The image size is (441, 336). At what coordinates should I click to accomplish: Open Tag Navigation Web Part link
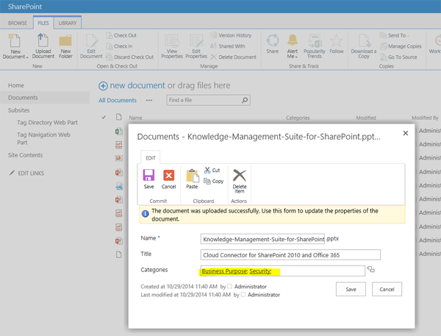click(43, 138)
